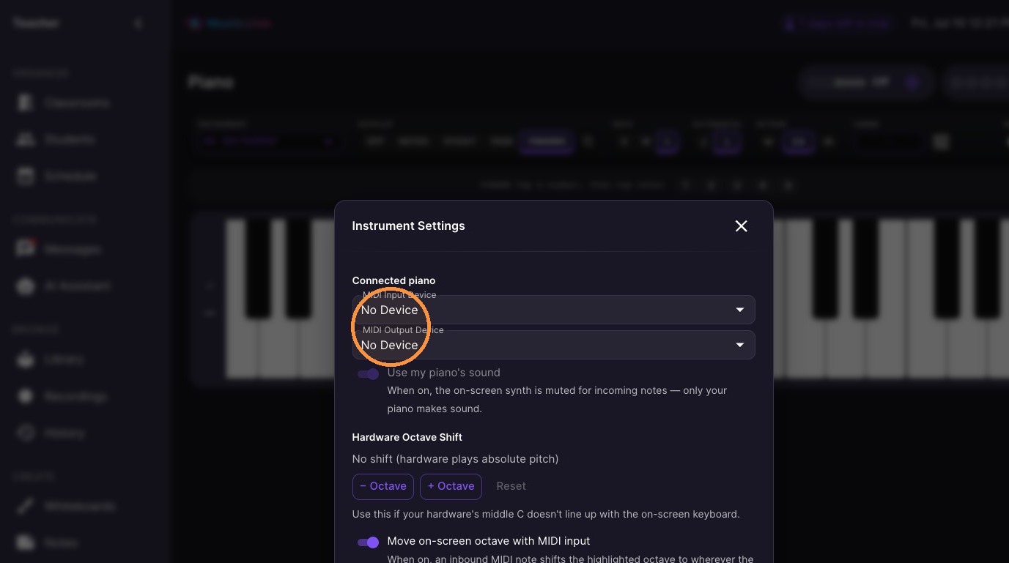
Task: View the History clock icon
Action: pyautogui.click(x=26, y=433)
